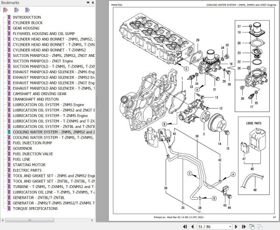Open GENERATOR - ZNTBL/T-ZNTBL bookmark
This screenshot has height=230, width=280.
39,198
